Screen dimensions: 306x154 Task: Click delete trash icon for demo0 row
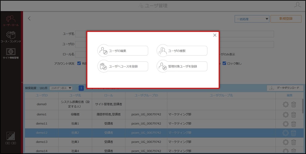tap(294, 104)
